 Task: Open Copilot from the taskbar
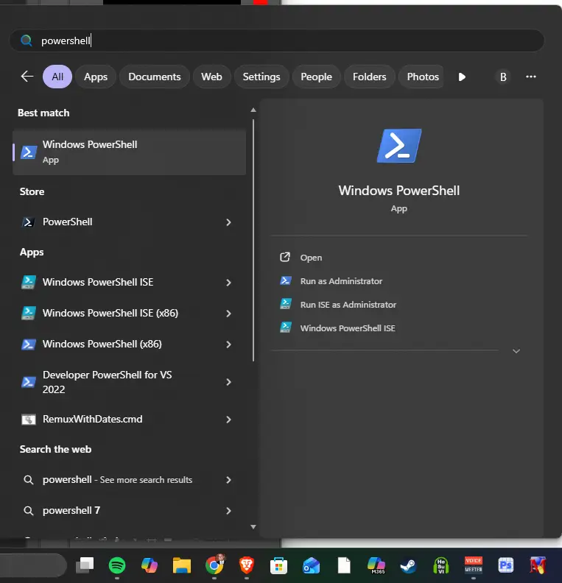[x=149, y=565]
